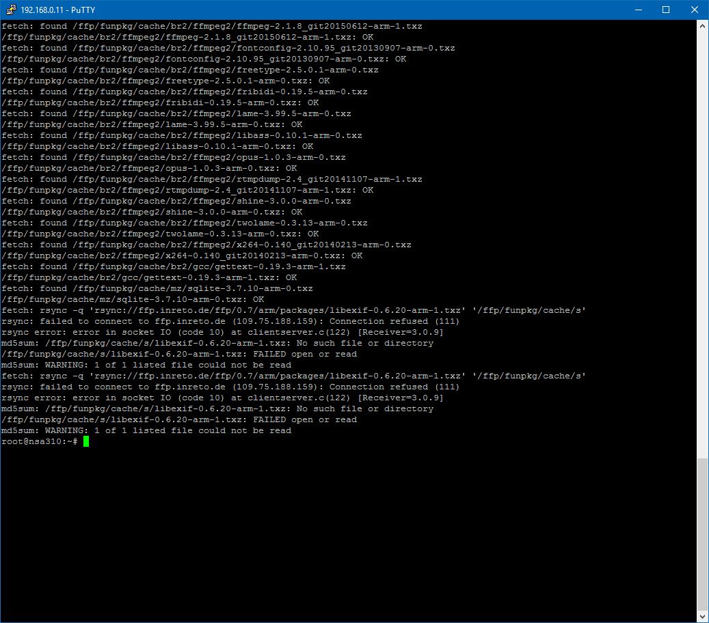Viewport: 709px width, 623px height.
Task: Click the rtmpdump-2.4_git20141107-arm-1.txz: OK line
Action: click(187, 190)
